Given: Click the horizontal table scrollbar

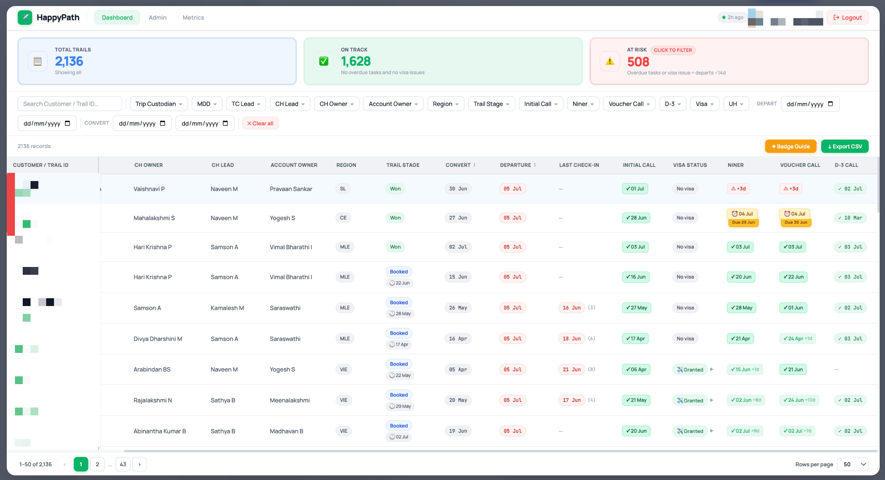Looking at the screenshot, I should (x=501, y=451).
